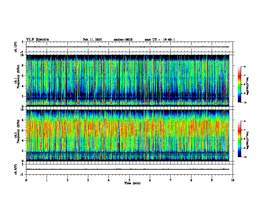
Task: Click the "station=MOS" header label
Action: pyautogui.click(x=123, y=40)
